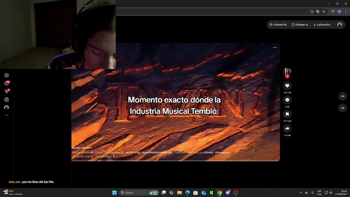Open messages icon with 4 badge
Viewport: 350px width, 197px height.
click(7, 91)
